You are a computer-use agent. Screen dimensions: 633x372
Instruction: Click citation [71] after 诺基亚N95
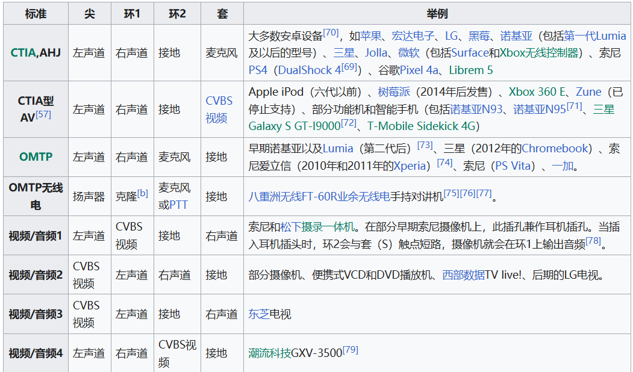pyautogui.click(x=574, y=106)
